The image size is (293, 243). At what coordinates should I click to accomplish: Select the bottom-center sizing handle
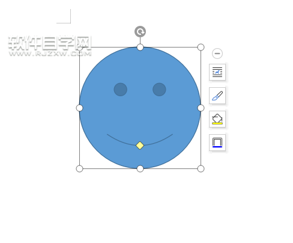(140, 169)
